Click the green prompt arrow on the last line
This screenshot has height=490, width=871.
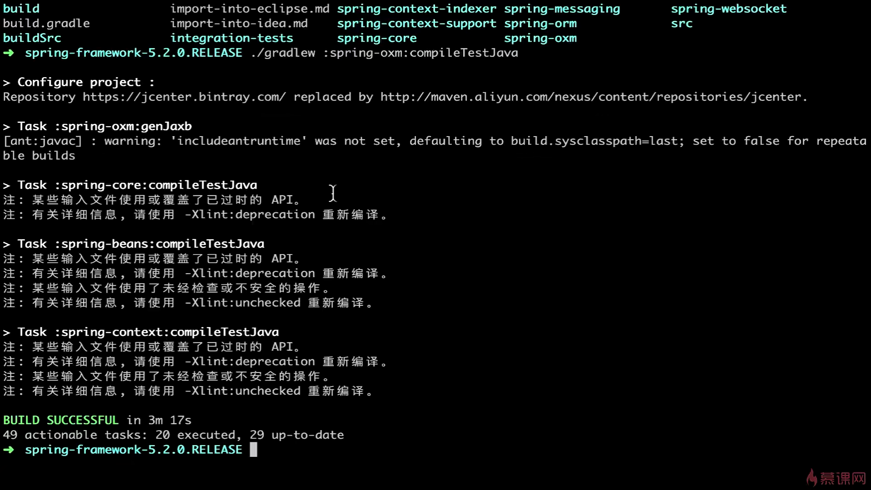point(9,450)
